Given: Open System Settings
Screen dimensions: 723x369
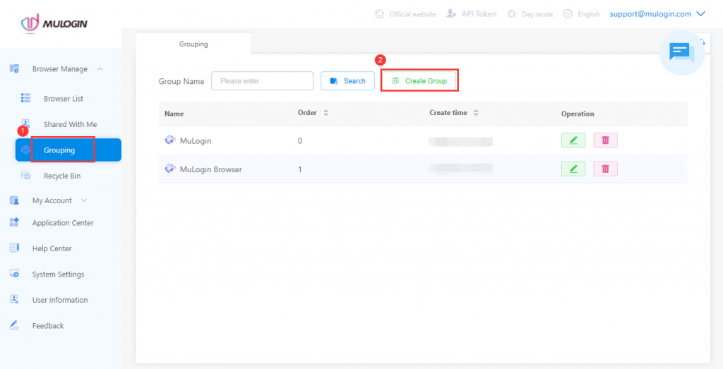Looking at the screenshot, I should [58, 274].
